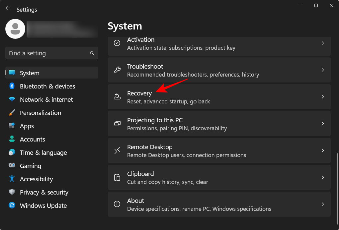Click the Activation checkmark icon
The image size is (339, 230).
click(117, 43)
